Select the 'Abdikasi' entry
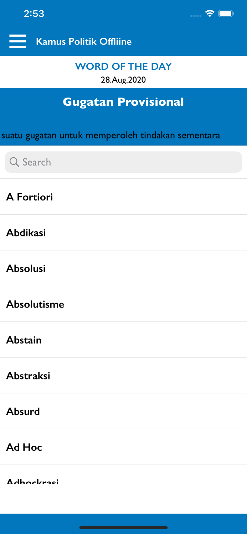 (x=26, y=232)
